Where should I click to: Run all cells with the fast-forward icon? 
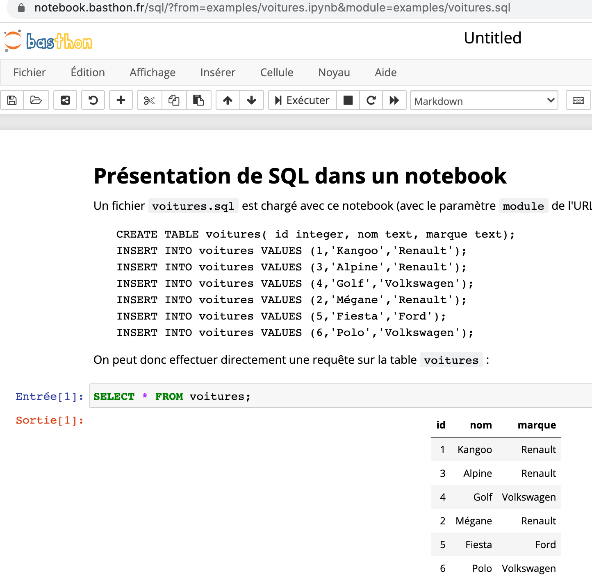pyautogui.click(x=394, y=100)
